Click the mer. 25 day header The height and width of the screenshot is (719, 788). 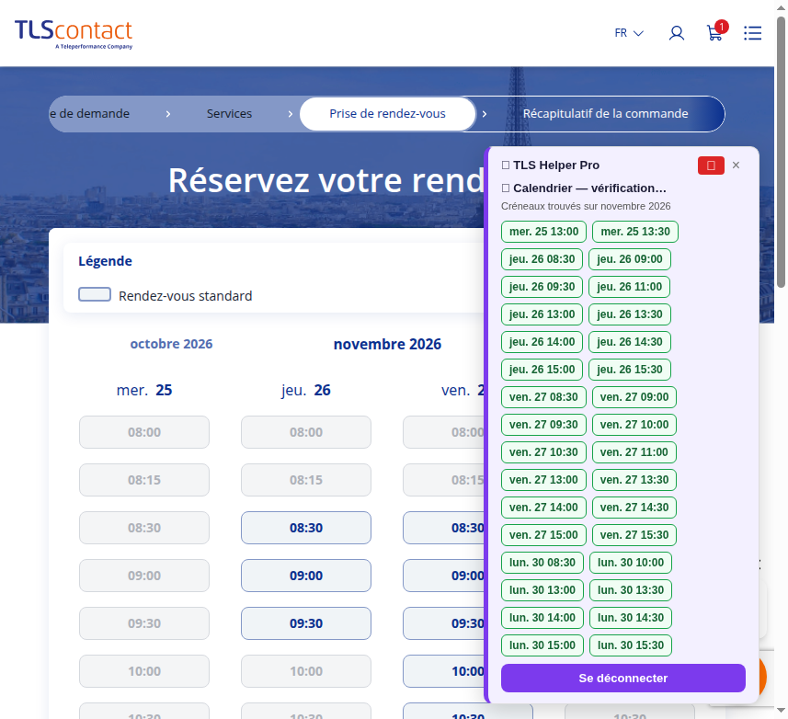pyautogui.click(x=144, y=391)
